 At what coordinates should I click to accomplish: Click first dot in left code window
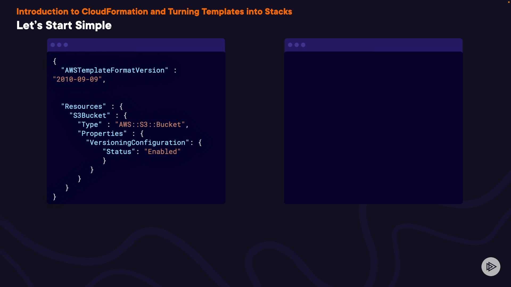[53, 45]
